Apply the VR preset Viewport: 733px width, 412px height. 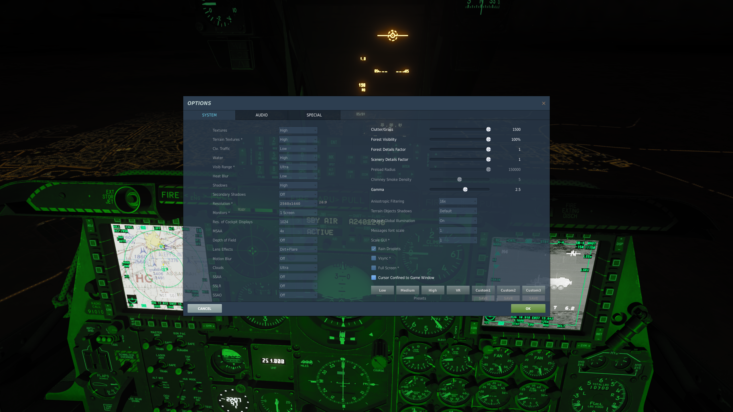click(x=458, y=290)
